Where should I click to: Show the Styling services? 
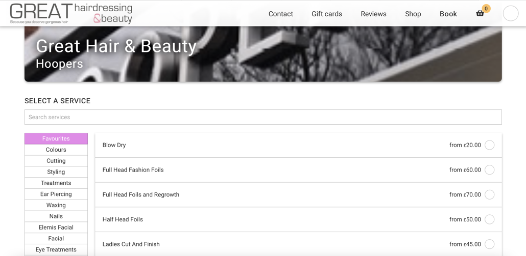(x=56, y=172)
